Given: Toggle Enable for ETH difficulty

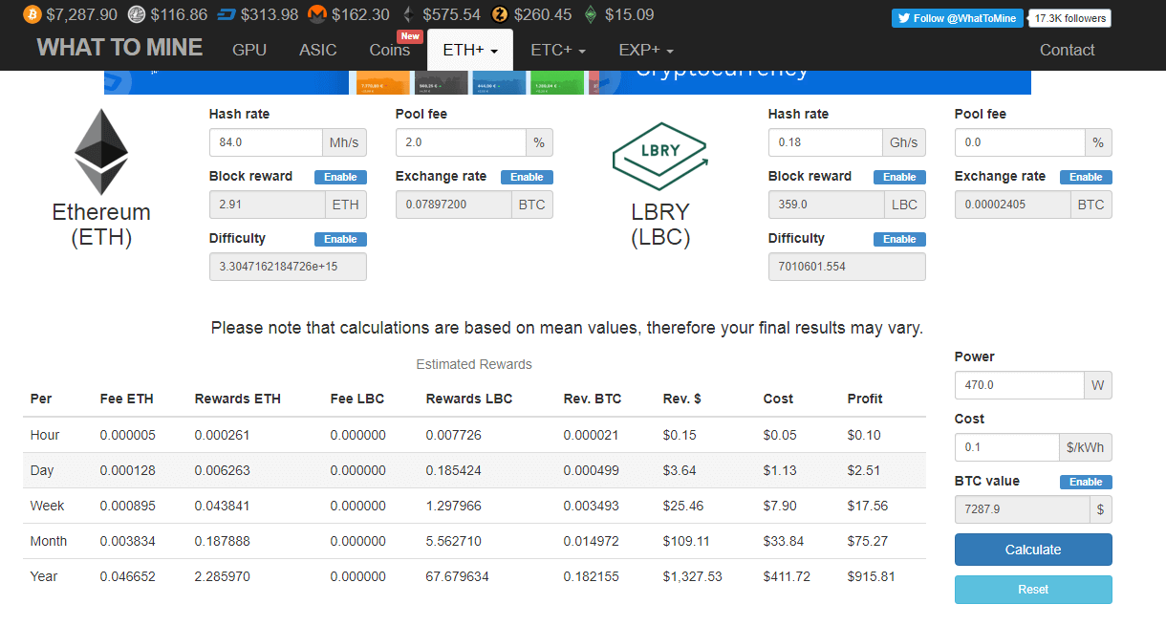Looking at the screenshot, I should pos(340,239).
